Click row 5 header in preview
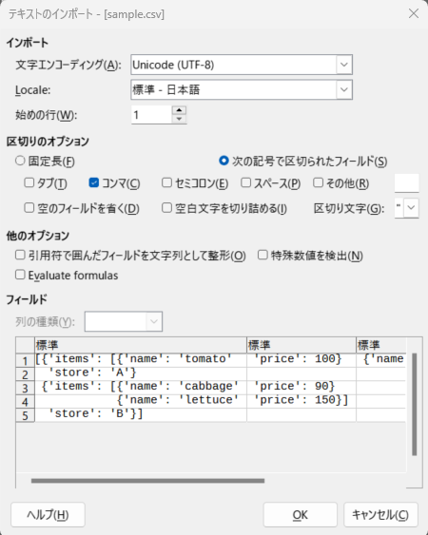The width and height of the screenshot is (428, 535). click(25, 415)
